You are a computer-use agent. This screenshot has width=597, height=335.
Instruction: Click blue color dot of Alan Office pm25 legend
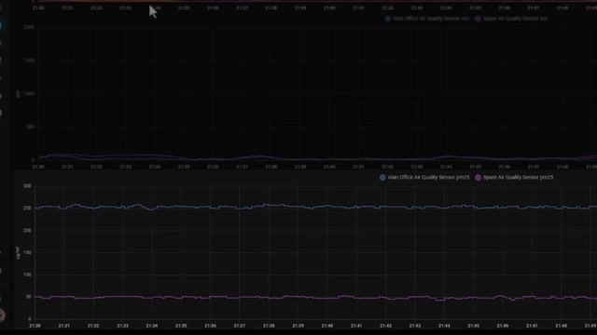(x=382, y=178)
